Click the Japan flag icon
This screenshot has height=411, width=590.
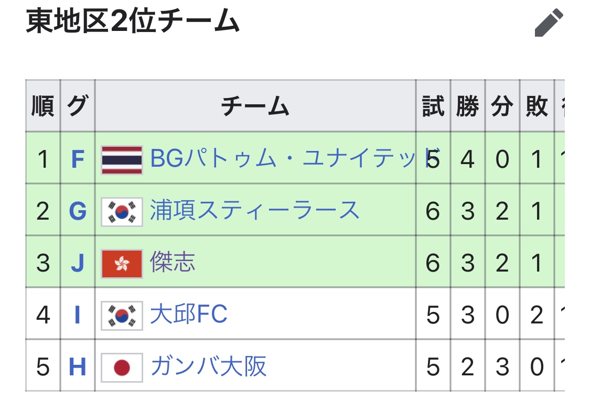(122, 367)
